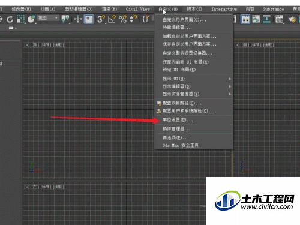Click the [线框] label in top-left viewport
300x225 pixels.
[58, 45]
